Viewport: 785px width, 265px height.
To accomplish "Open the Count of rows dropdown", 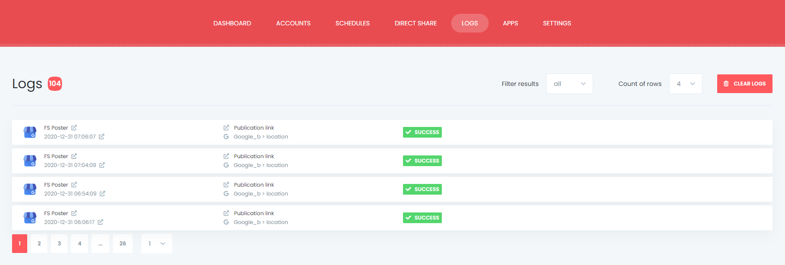I will [x=685, y=84].
